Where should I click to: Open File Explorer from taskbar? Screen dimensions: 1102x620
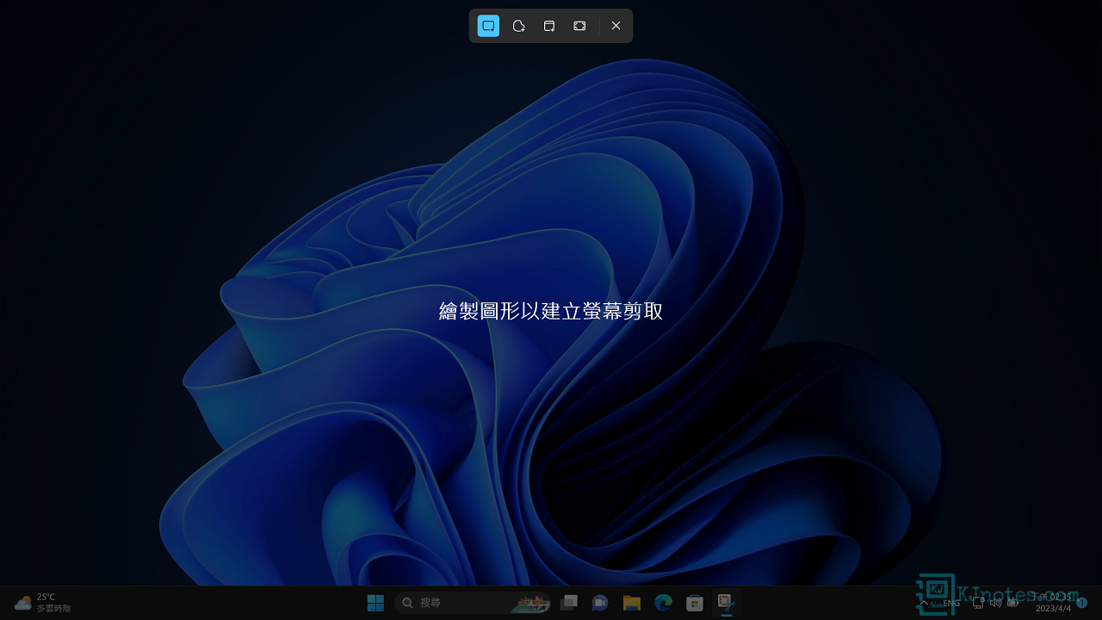tap(632, 603)
